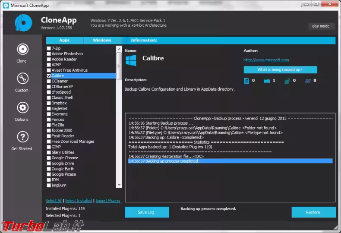Screen dimensions: 341x233
Task: Select the Apps tab
Action: click(64, 41)
